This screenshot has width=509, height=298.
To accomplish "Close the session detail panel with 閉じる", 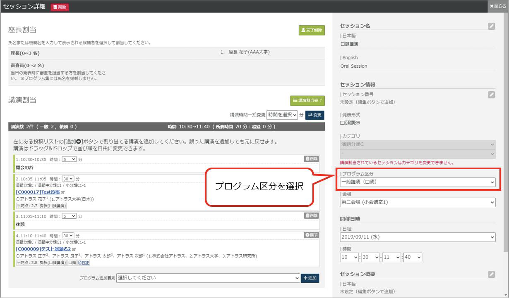I will pyautogui.click(x=498, y=6).
